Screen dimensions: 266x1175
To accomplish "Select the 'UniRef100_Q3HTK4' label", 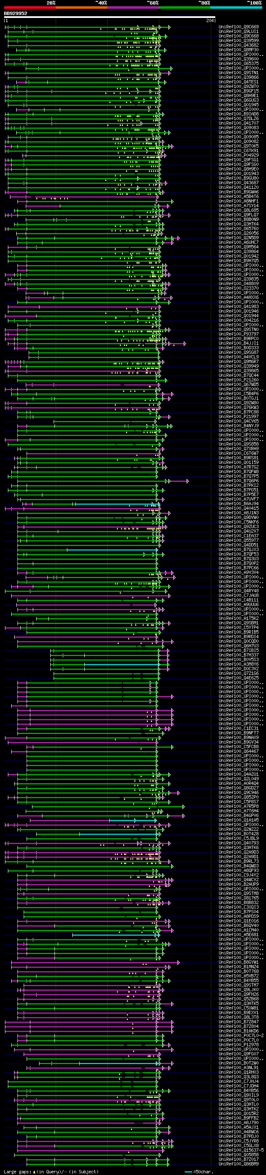I will click(x=239, y=224).
